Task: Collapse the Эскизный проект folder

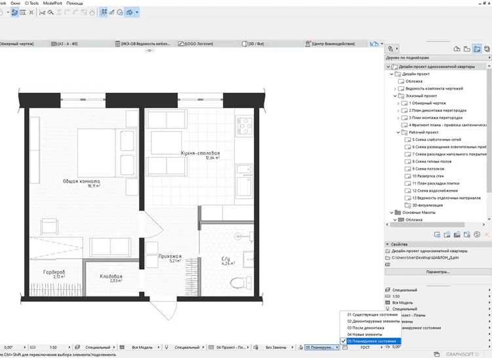Action: [x=395, y=96]
